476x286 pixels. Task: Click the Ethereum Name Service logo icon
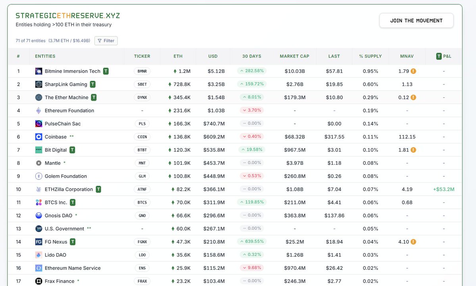coord(38,268)
